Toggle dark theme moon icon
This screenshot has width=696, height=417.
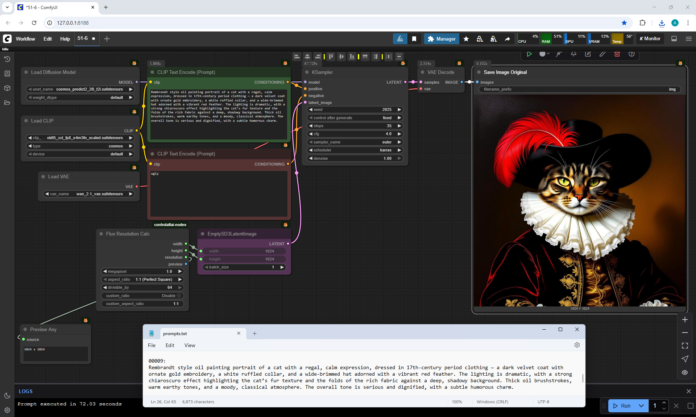[7, 396]
